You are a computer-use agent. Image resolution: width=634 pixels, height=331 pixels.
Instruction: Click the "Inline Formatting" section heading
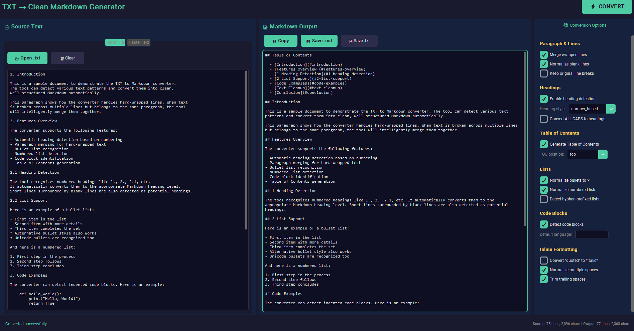point(558,250)
